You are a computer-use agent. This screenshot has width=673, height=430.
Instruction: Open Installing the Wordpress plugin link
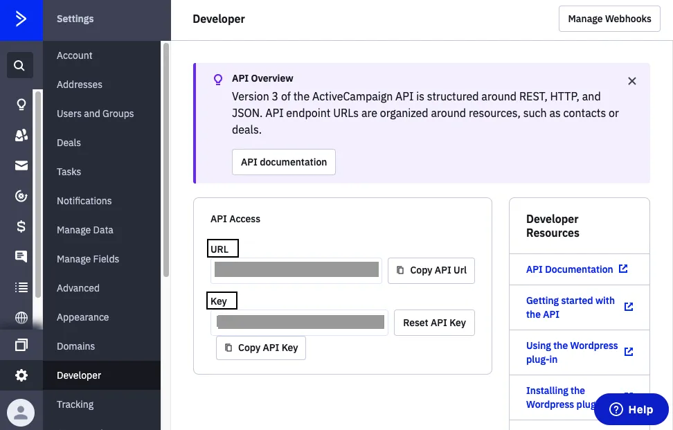[560, 398]
